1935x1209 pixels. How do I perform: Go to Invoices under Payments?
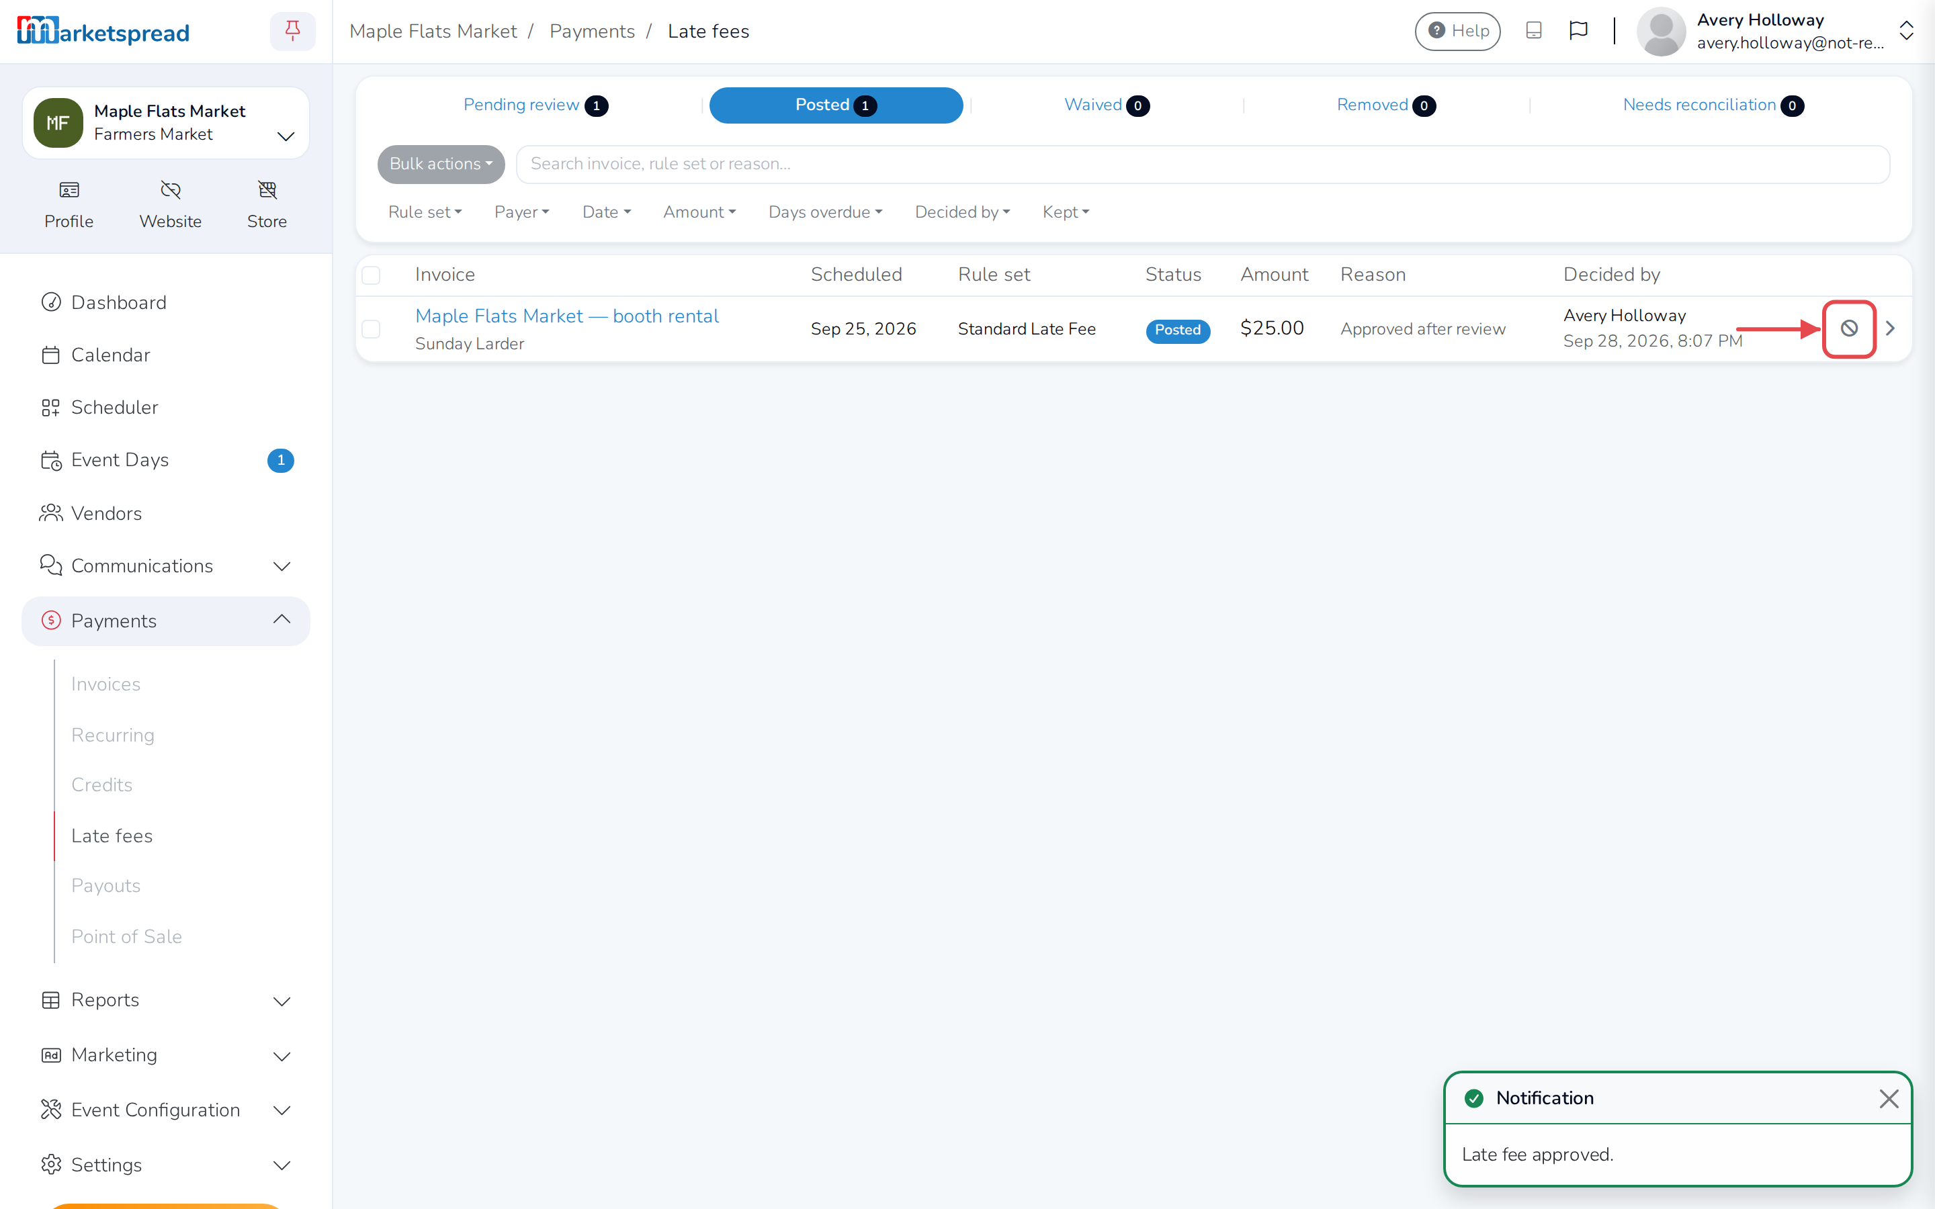point(105,684)
